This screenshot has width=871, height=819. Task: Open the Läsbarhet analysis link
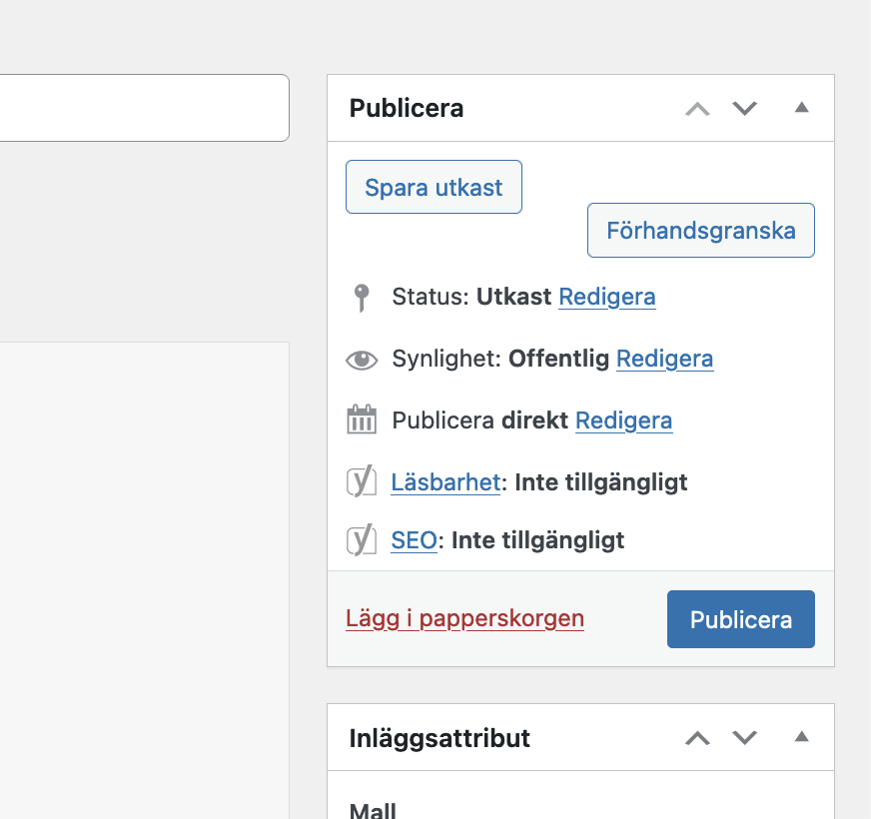pos(445,481)
